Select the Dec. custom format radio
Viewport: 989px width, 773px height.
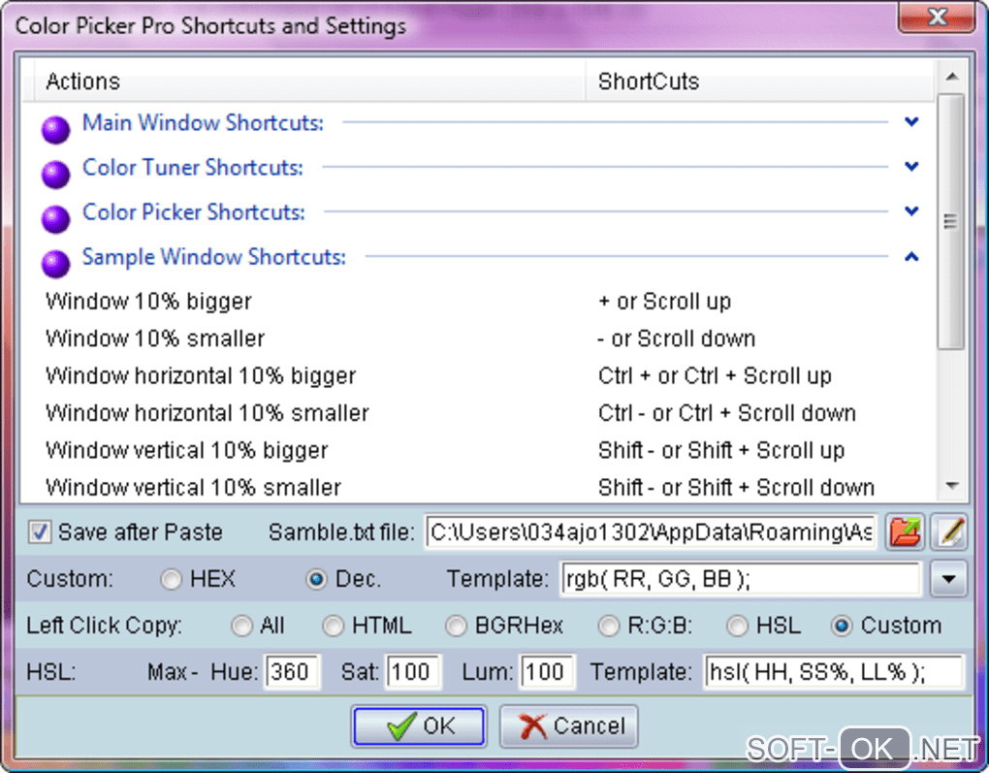tap(316, 579)
